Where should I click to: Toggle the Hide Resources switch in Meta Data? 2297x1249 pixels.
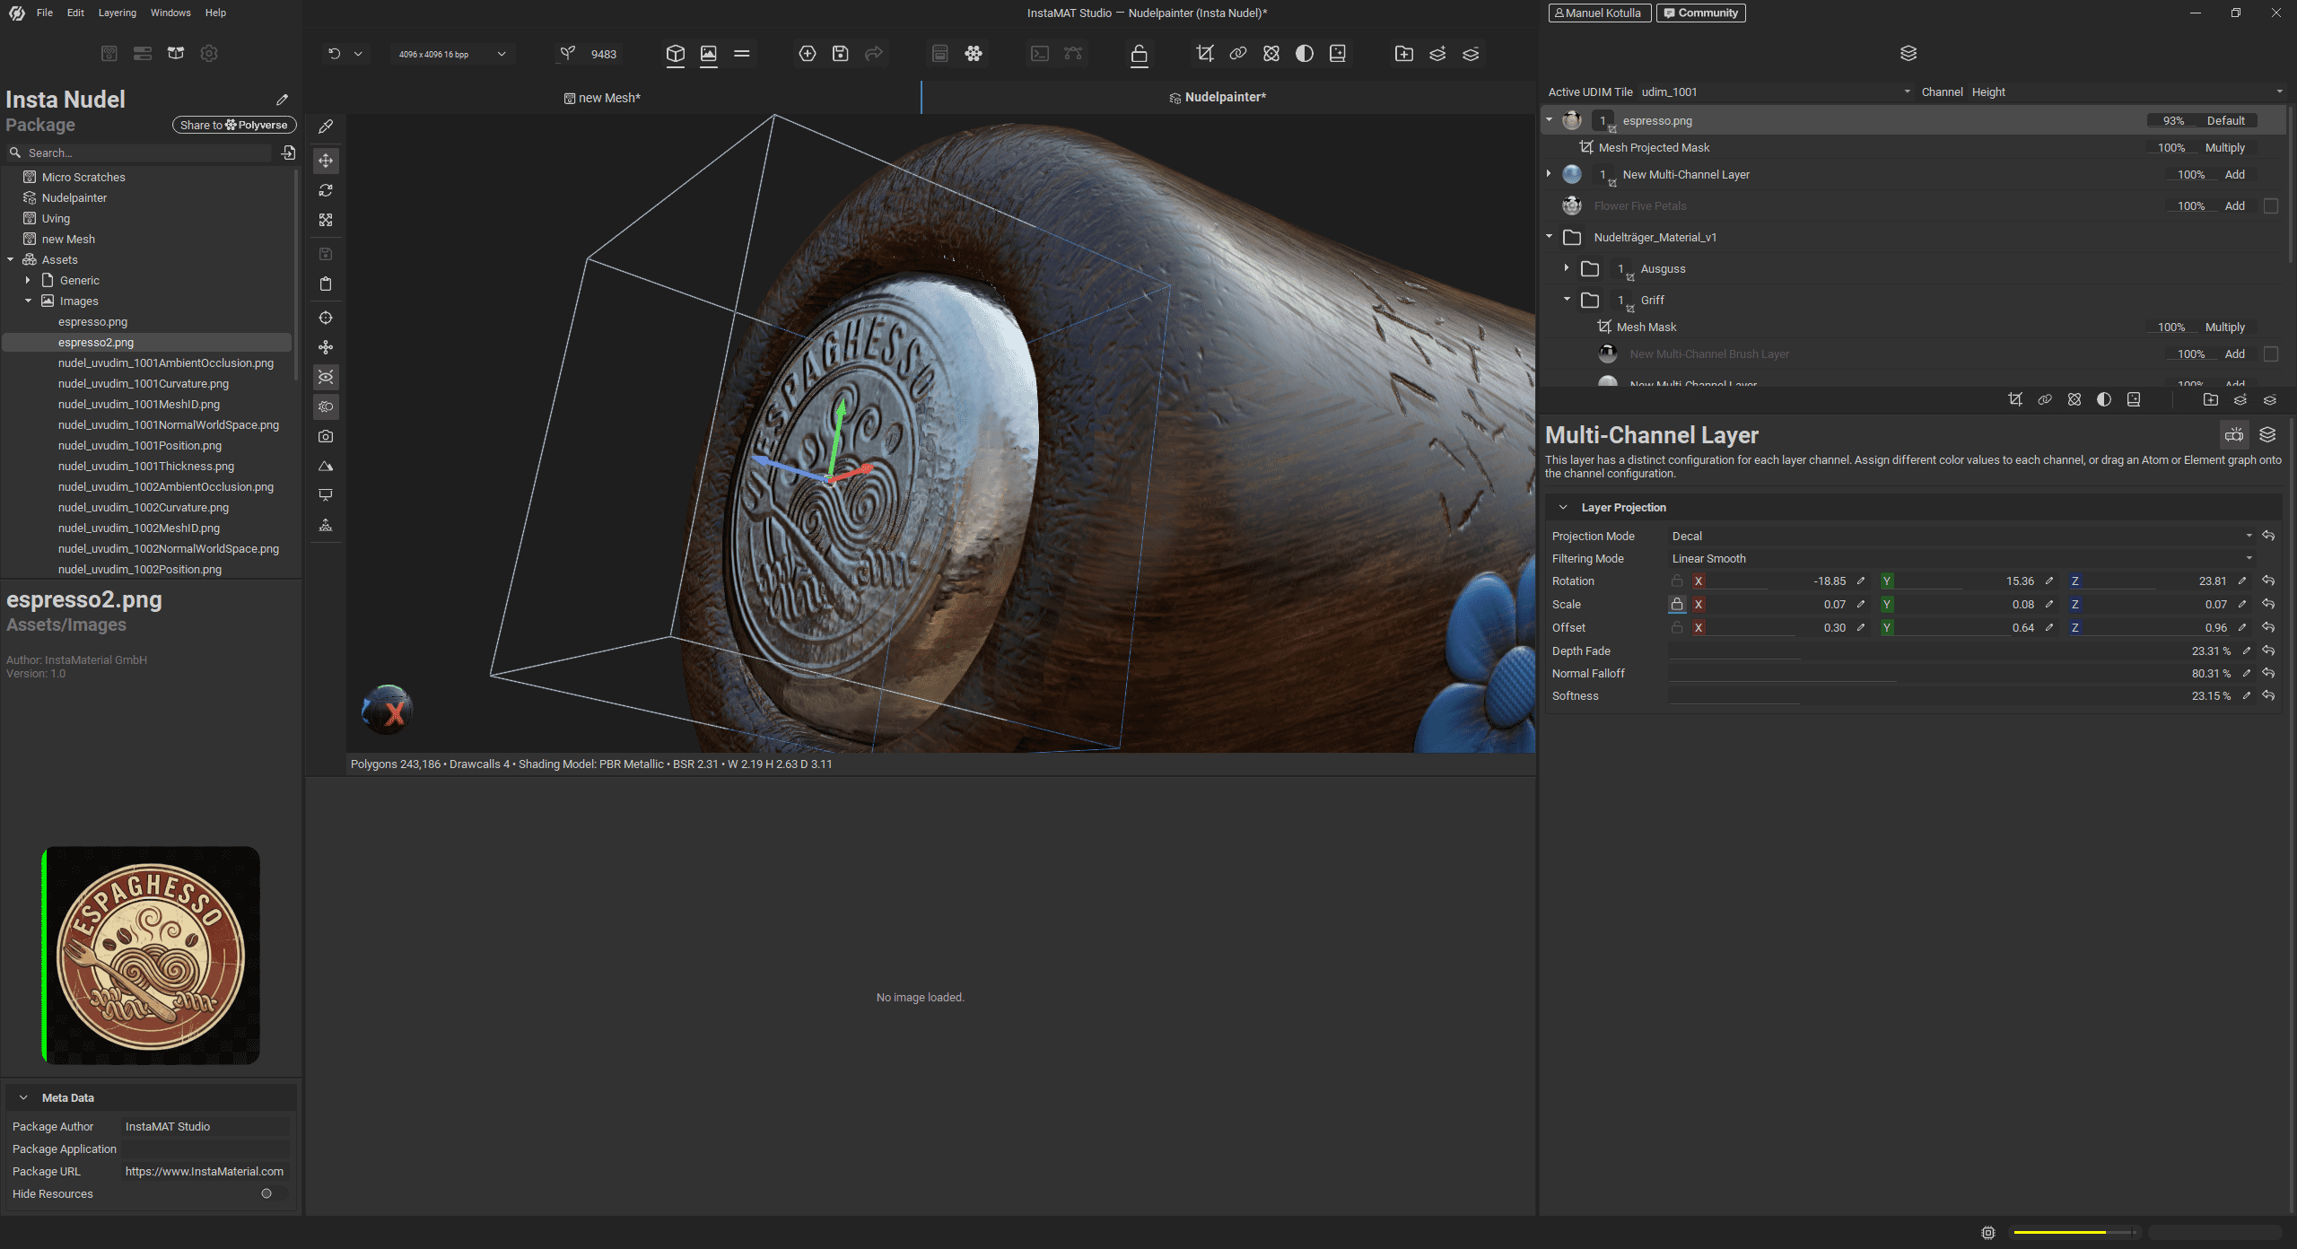click(x=266, y=1193)
